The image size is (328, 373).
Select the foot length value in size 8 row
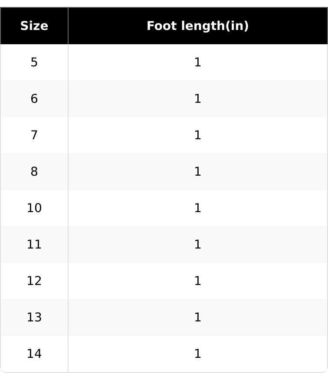pyautogui.click(x=197, y=172)
